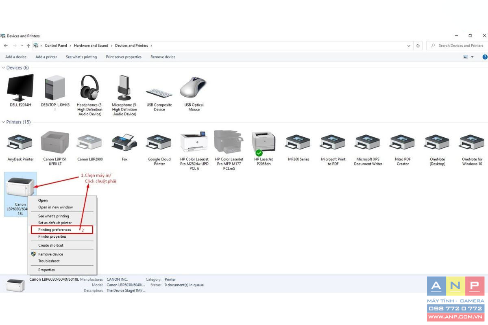Go to Hardware and Sound breadcrumb
The image size is (488, 325).
click(x=91, y=45)
